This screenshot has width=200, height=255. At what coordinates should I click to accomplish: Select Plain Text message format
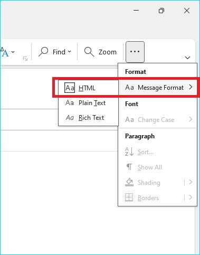point(88,103)
